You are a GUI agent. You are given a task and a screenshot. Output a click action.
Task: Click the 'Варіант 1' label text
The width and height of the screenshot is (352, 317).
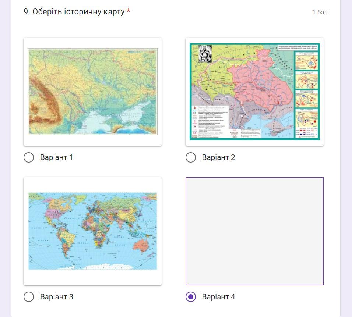point(56,157)
